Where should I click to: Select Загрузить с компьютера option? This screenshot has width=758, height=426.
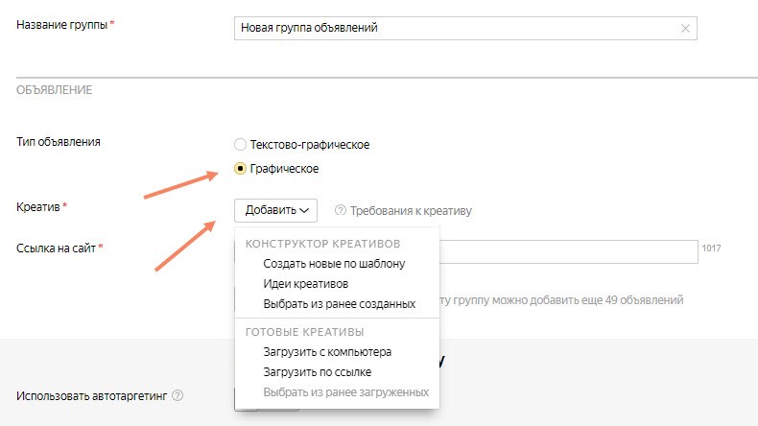[x=327, y=351]
